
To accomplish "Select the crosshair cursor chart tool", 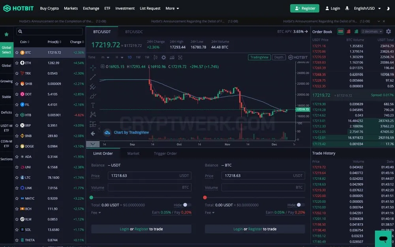I will (93, 67).
